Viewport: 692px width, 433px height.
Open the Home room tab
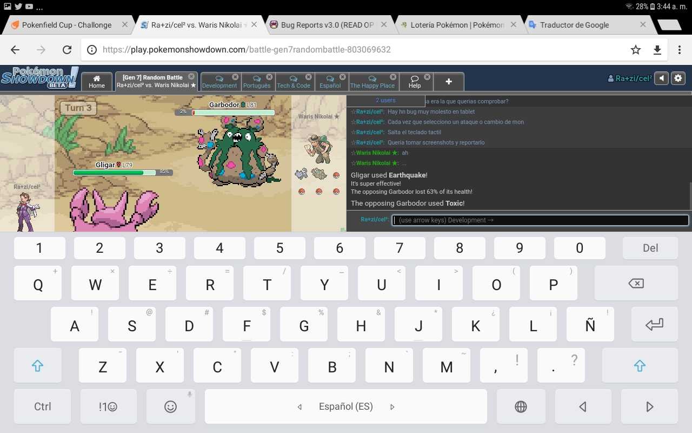point(97,82)
